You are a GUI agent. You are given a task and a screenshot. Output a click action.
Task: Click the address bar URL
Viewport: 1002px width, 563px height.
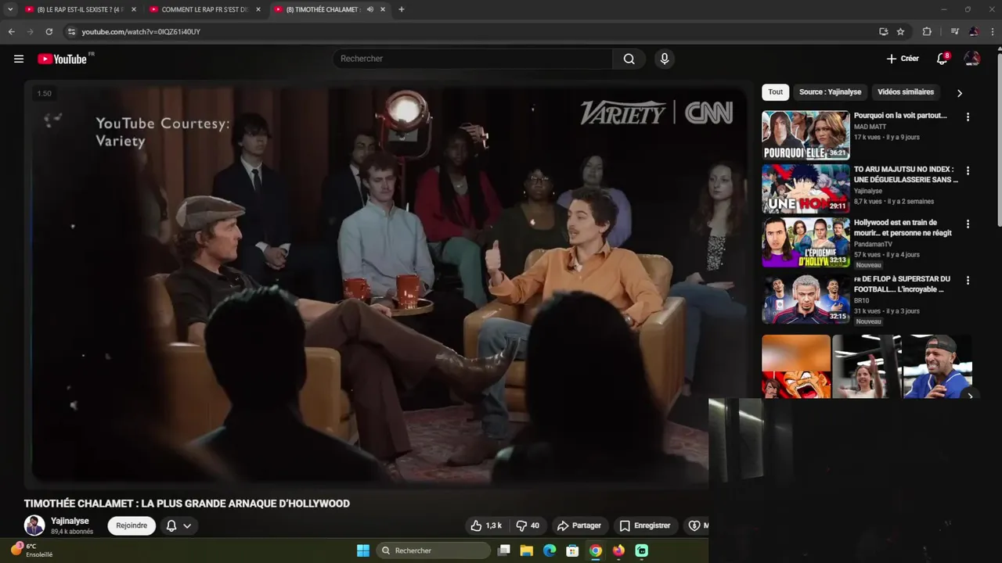click(141, 32)
